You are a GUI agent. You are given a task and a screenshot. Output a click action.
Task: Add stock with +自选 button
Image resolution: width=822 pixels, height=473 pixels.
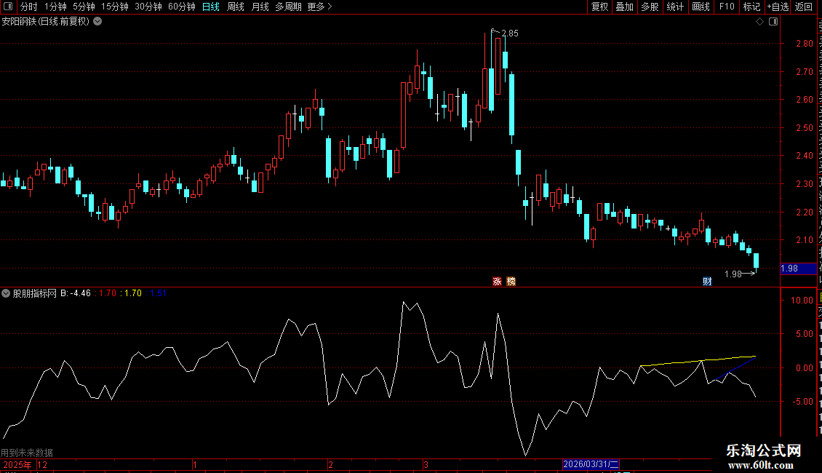[x=778, y=7]
